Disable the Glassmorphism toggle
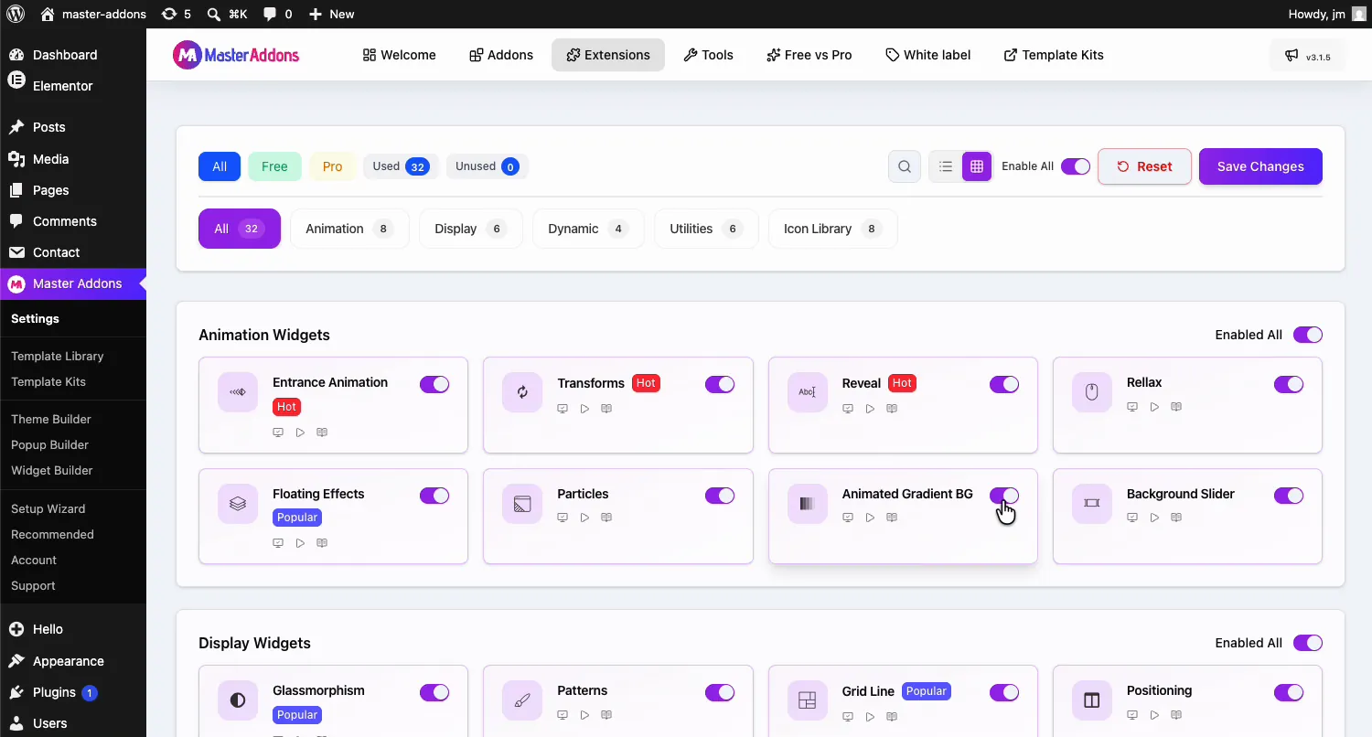Viewport: 1372px width, 737px height. [x=434, y=692]
